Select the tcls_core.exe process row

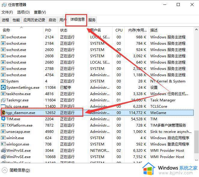click(x=97, y=106)
